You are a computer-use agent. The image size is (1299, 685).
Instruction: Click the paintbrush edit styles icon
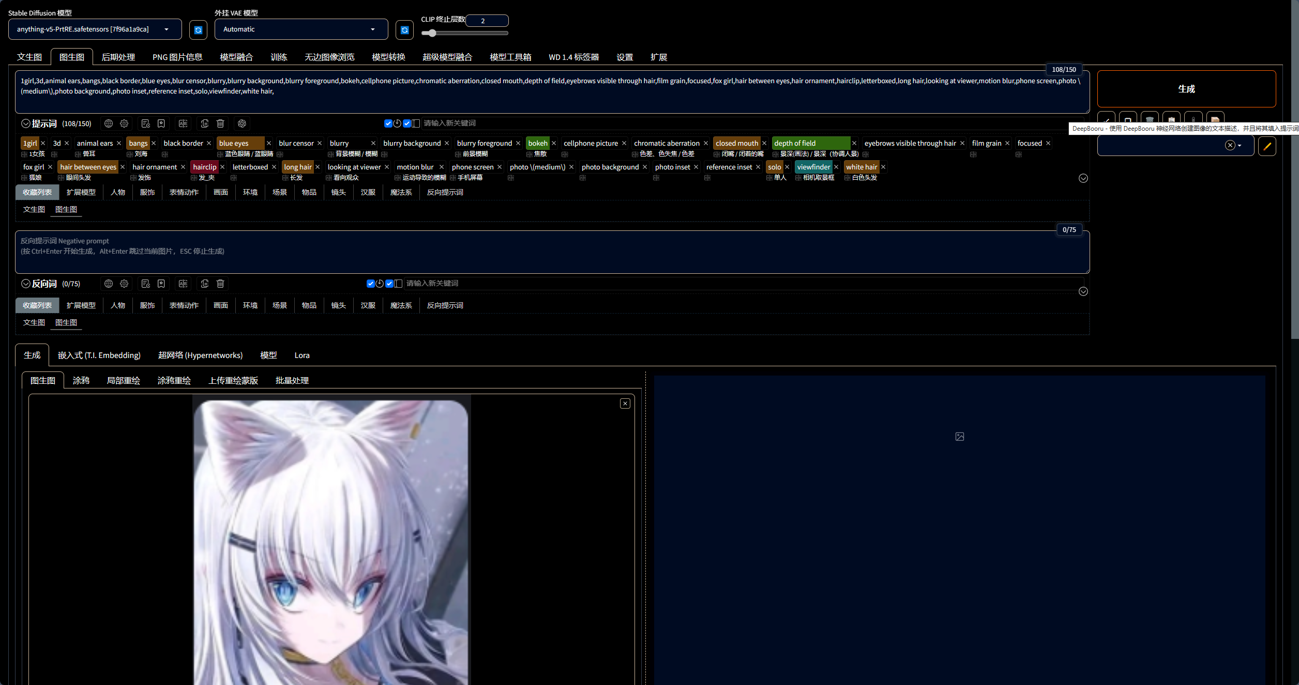pos(1267,146)
